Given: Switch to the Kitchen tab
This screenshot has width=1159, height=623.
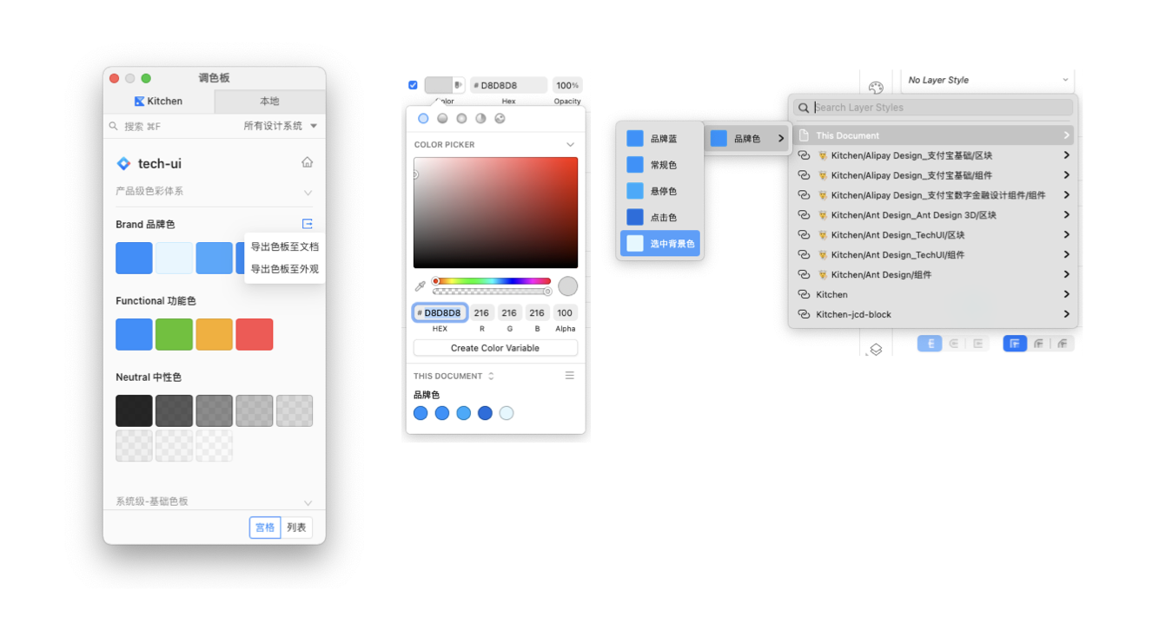Looking at the screenshot, I should click(159, 102).
